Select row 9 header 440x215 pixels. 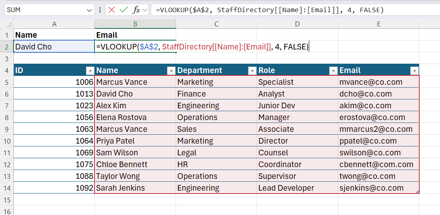click(x=7, y=129)
